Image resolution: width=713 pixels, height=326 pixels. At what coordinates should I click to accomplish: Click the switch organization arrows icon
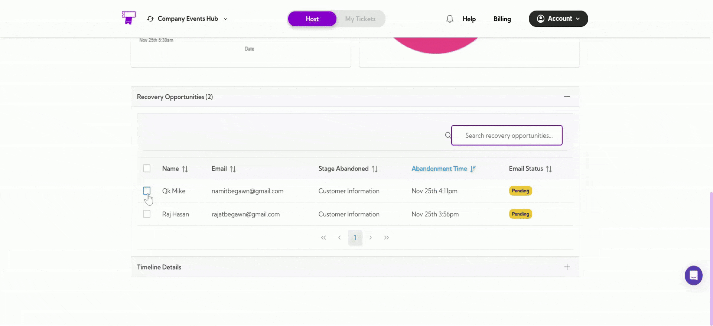pyautogui.click(x=150, y=19)
